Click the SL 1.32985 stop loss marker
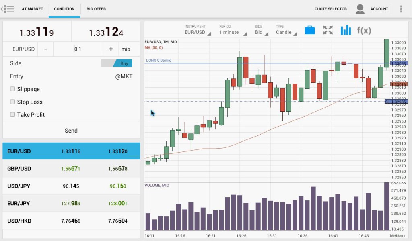Viewport: 412px width, 241px height. point(396,102)
